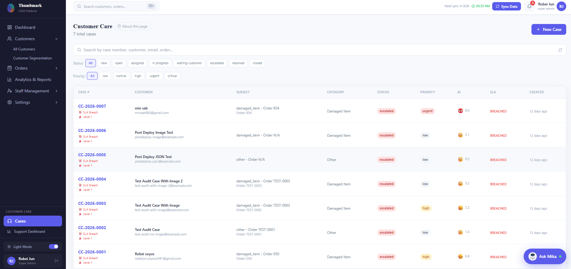Filter status by waiting customer
Viewport: 571px width, 269px height.
(x=189, y=63)
